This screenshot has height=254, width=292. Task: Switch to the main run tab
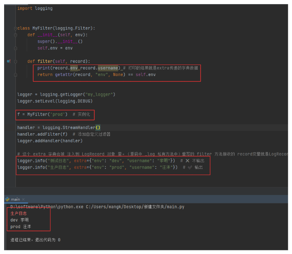(x=16, y=199)
